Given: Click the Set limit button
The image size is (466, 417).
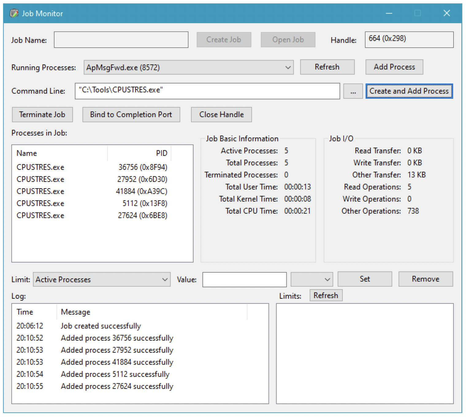Looking at the screenshot, I should [x=365, y=279].
